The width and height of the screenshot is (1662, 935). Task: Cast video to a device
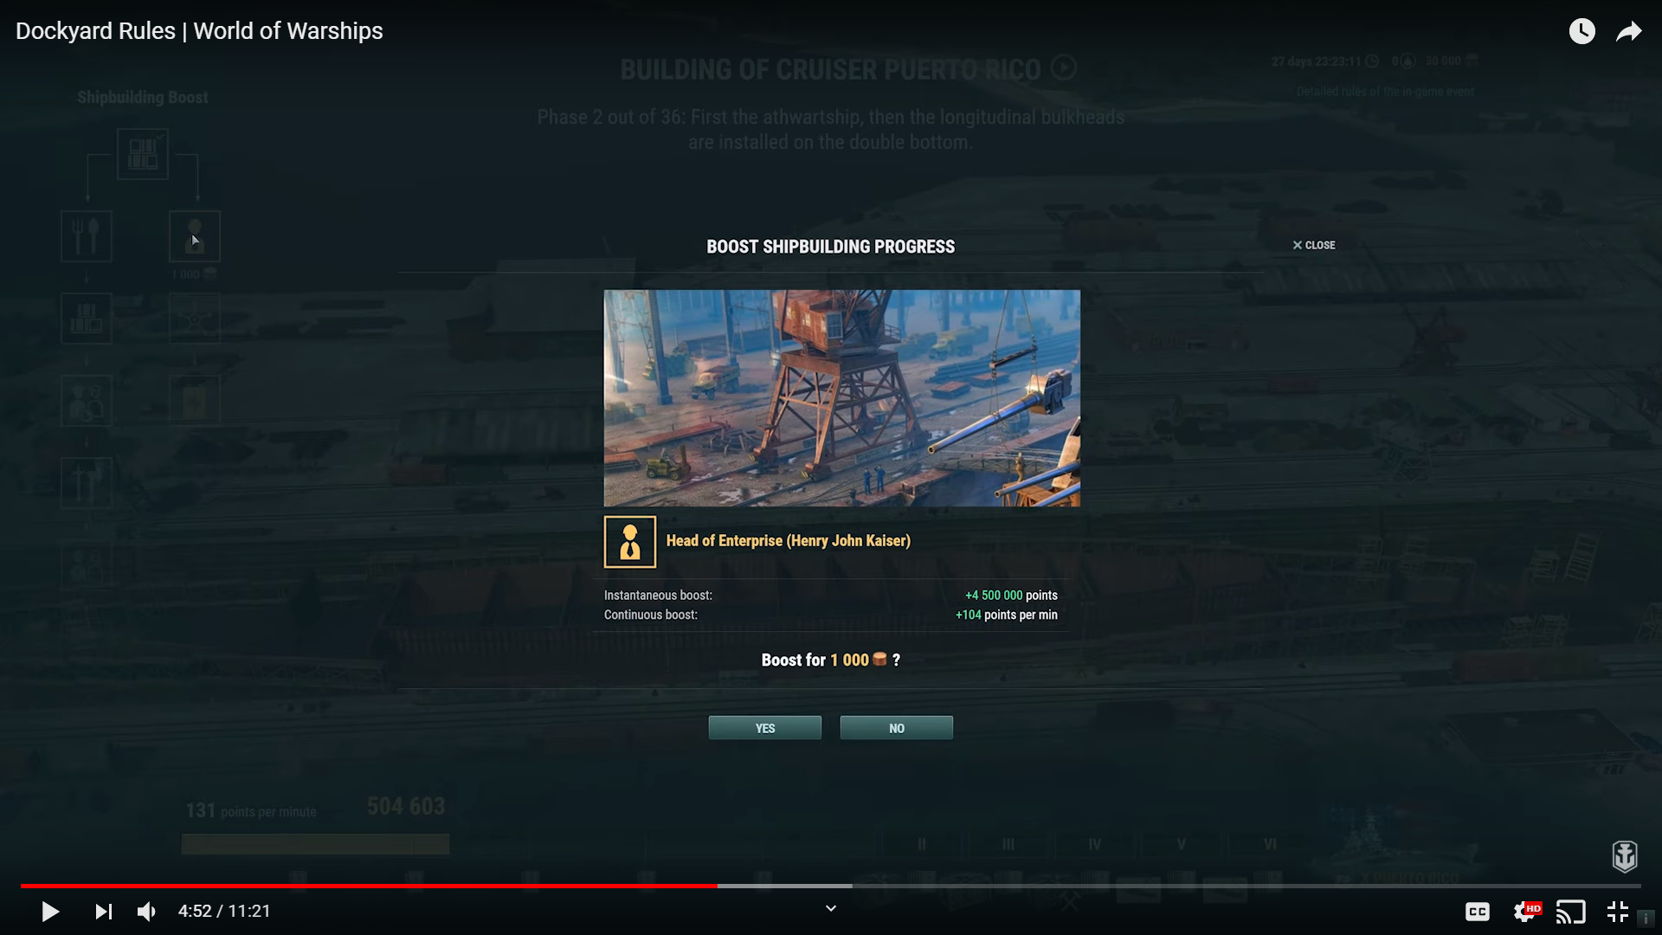(1570, 911)
